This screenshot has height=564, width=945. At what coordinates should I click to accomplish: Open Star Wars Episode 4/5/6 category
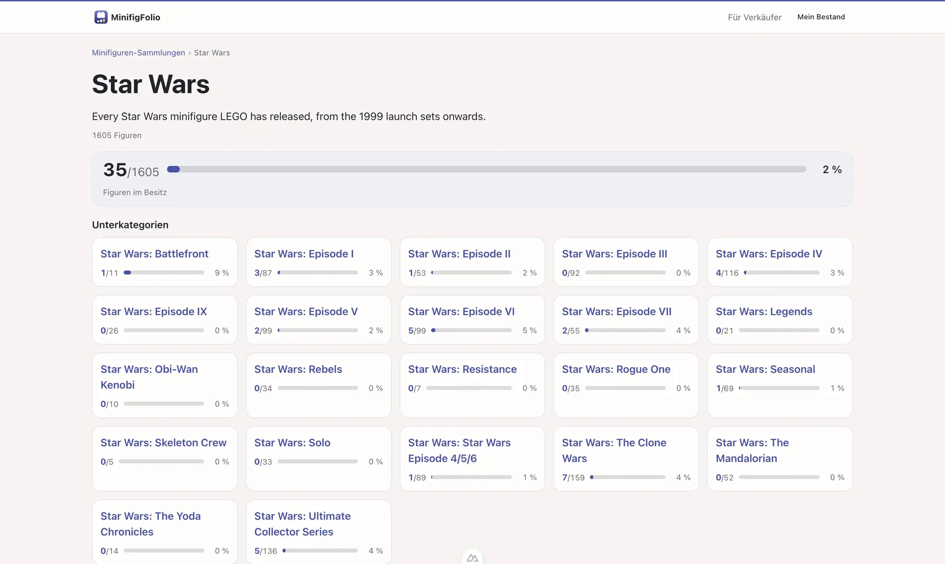click(x=473, y=459)
